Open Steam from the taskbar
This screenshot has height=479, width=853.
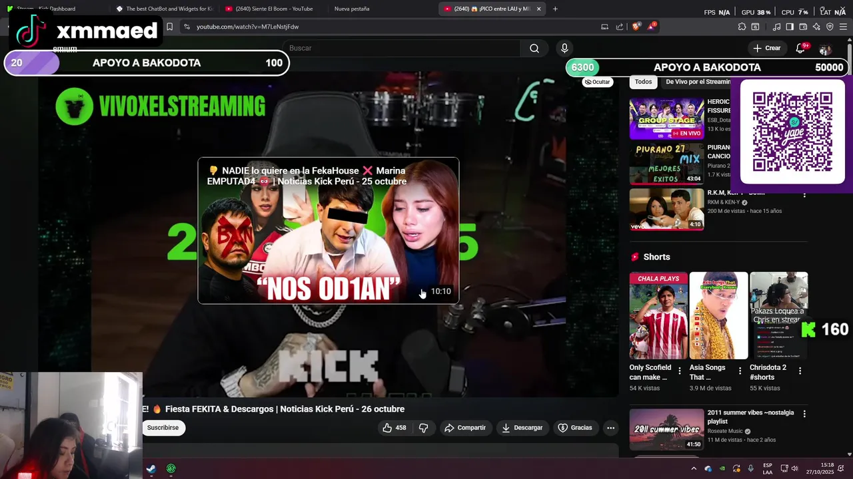pos(151,468)
